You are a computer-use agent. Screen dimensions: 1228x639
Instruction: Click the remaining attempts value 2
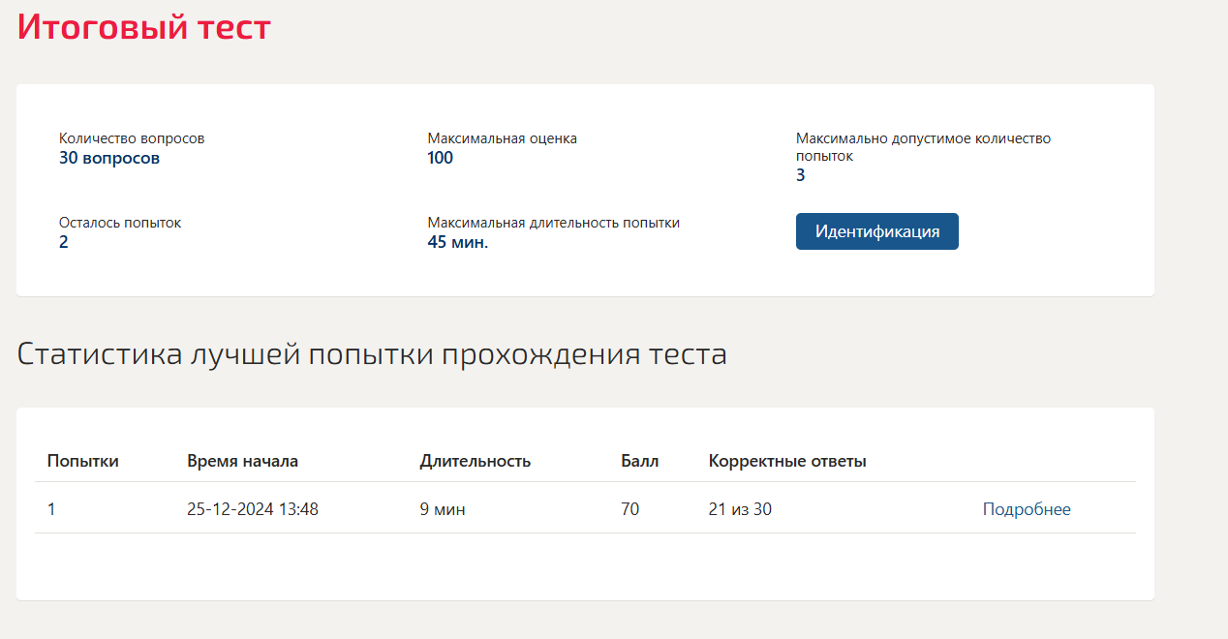(64, 242)
